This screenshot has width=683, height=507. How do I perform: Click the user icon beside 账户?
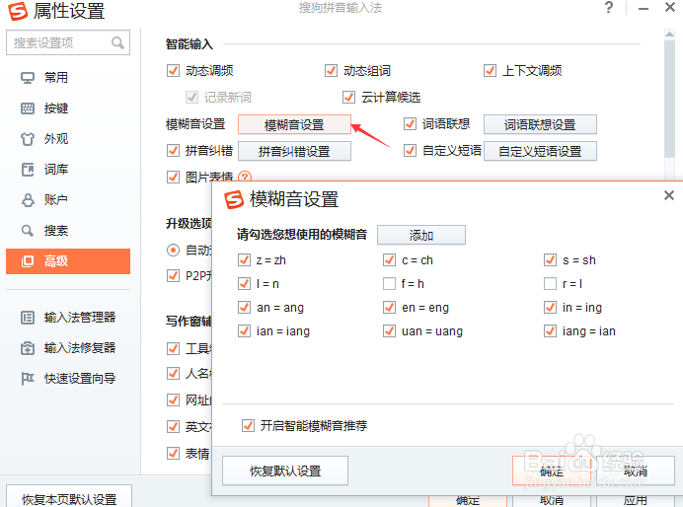pos(28,200)
